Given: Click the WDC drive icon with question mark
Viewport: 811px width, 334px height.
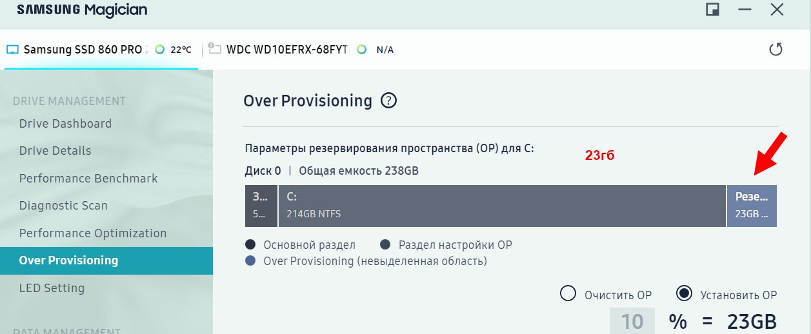Looking at the screenshot, I should coord(214,49).
